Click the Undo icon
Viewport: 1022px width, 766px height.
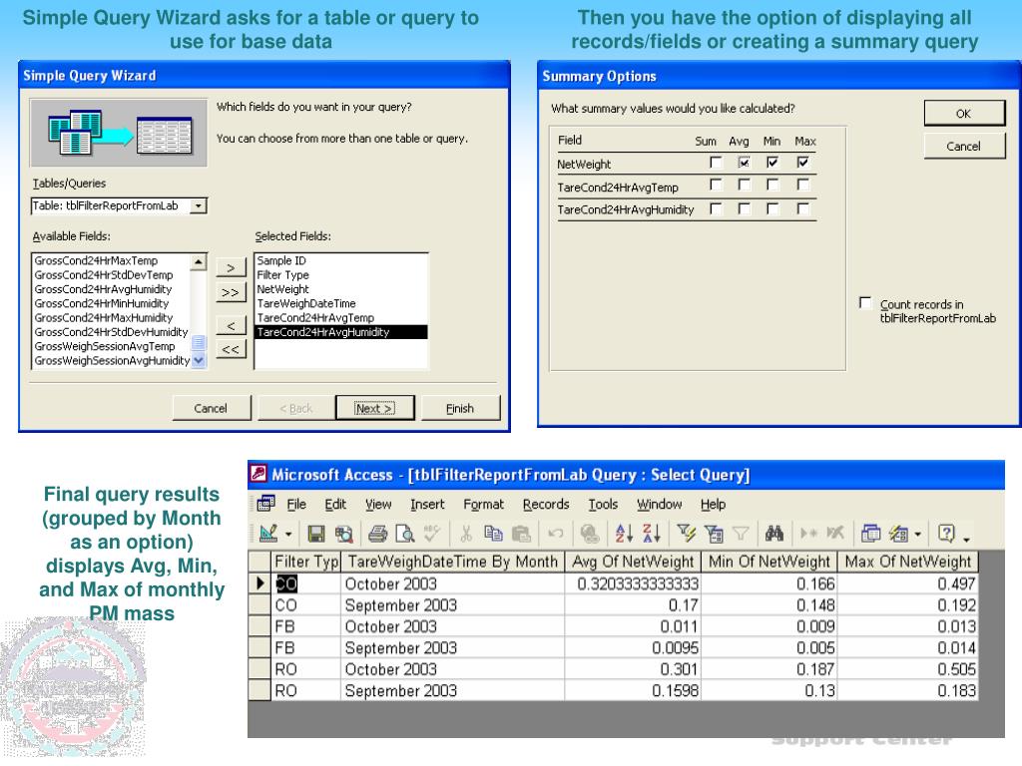click(555, 534)
